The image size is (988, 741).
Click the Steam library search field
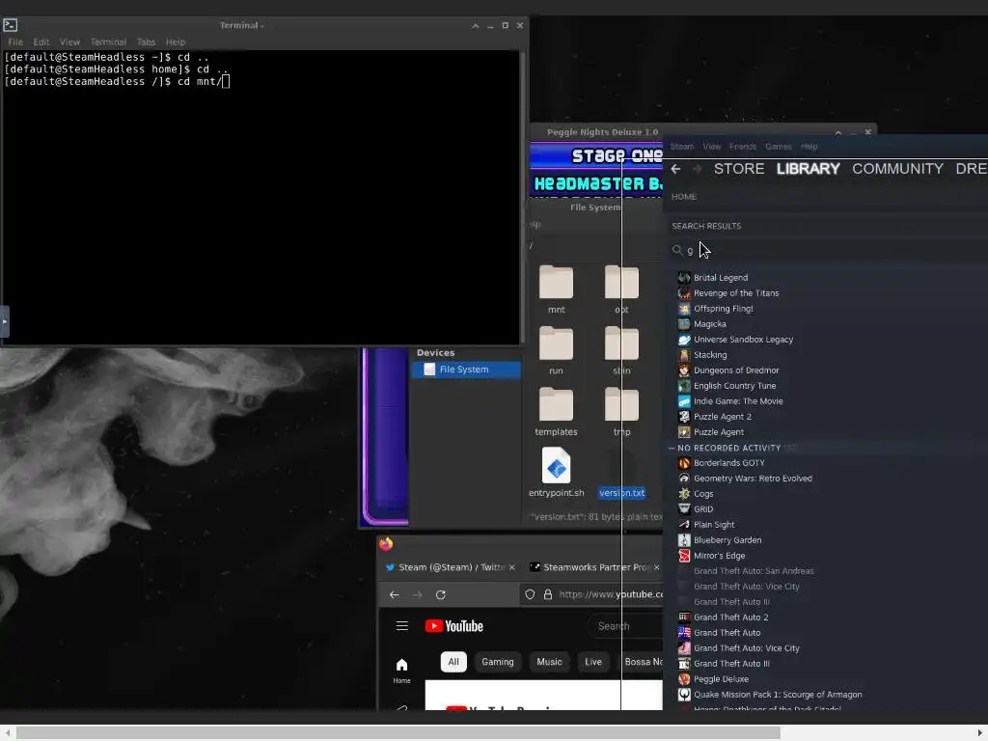pos(832,250)
